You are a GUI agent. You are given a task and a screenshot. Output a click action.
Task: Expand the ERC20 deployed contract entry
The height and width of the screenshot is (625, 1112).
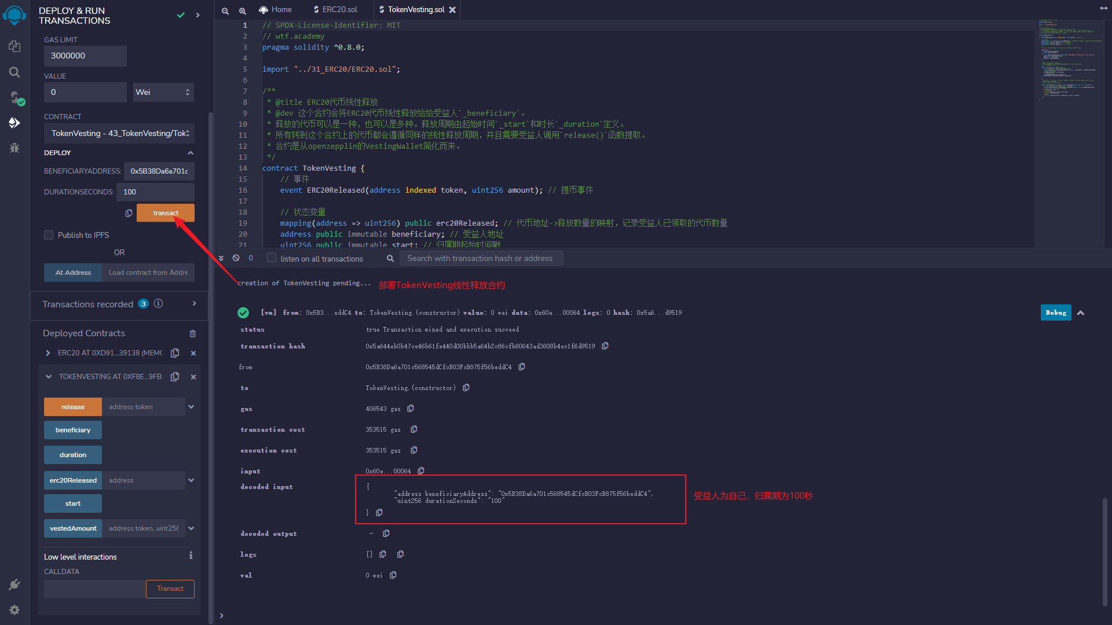tap(47, 352)
